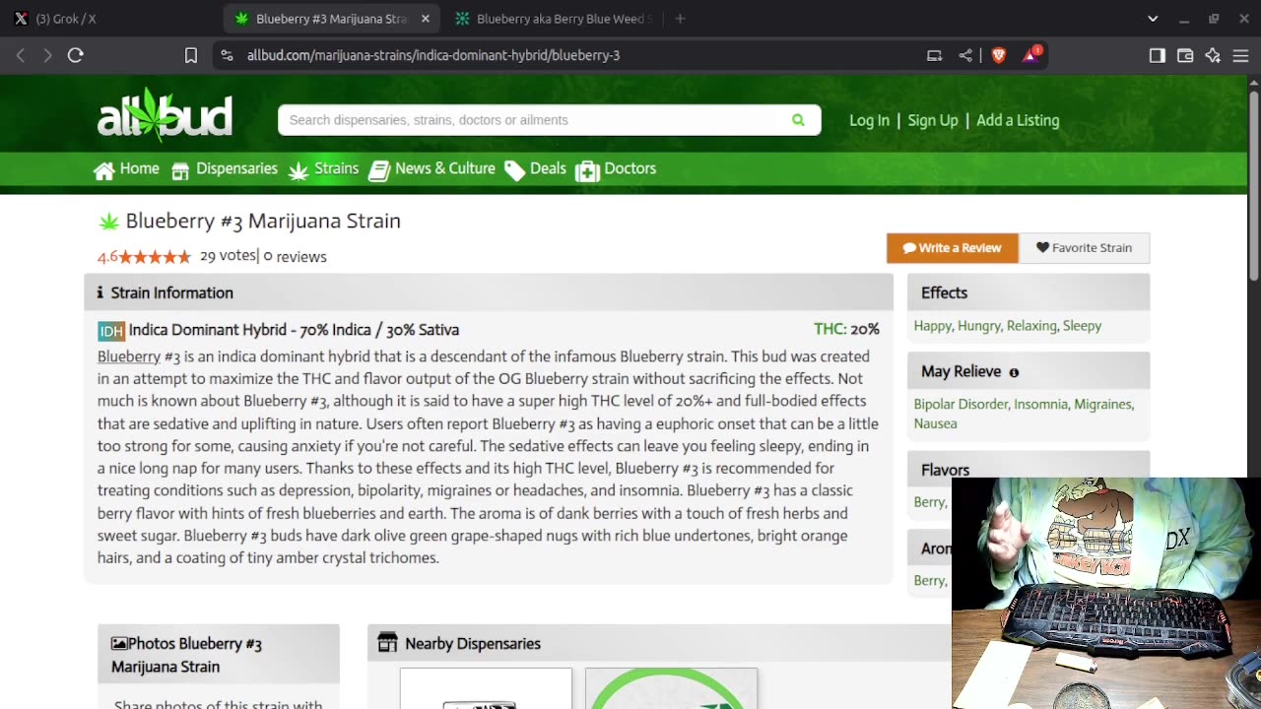Reload the current page
Viewport: 1261px width, 709px height.
tap(75, 56)
